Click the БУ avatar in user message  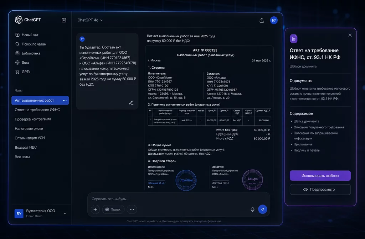[x=82, y=39]
